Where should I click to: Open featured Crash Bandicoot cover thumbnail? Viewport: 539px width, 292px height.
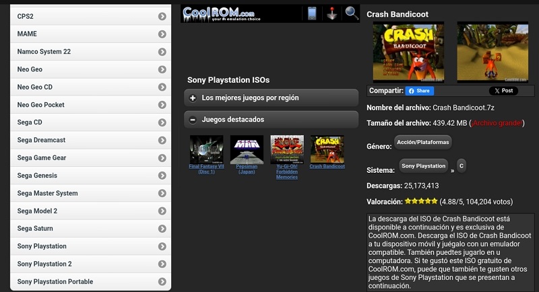point(327,149)
